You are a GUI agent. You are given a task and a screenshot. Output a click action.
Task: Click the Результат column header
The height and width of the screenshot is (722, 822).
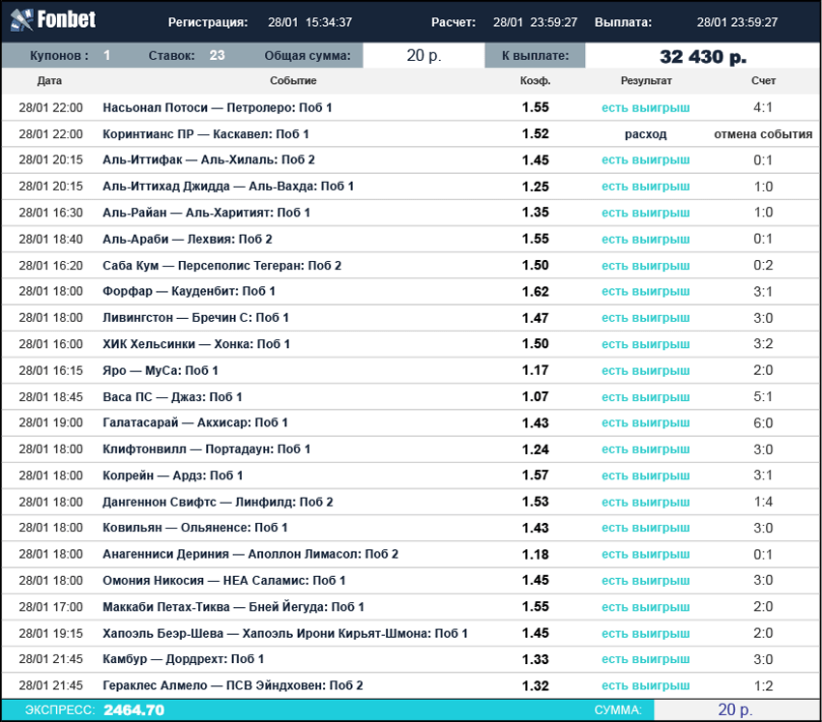click(646, 81)
